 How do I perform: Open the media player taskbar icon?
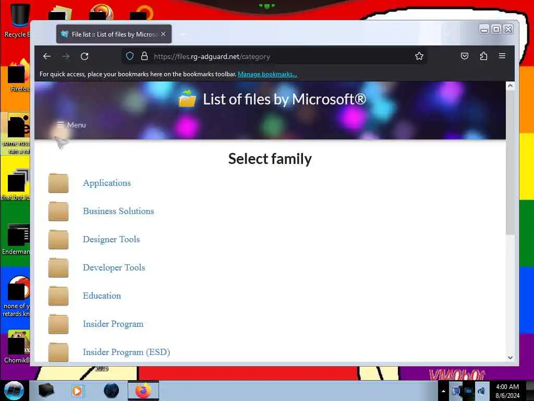(x=77, y=391)
